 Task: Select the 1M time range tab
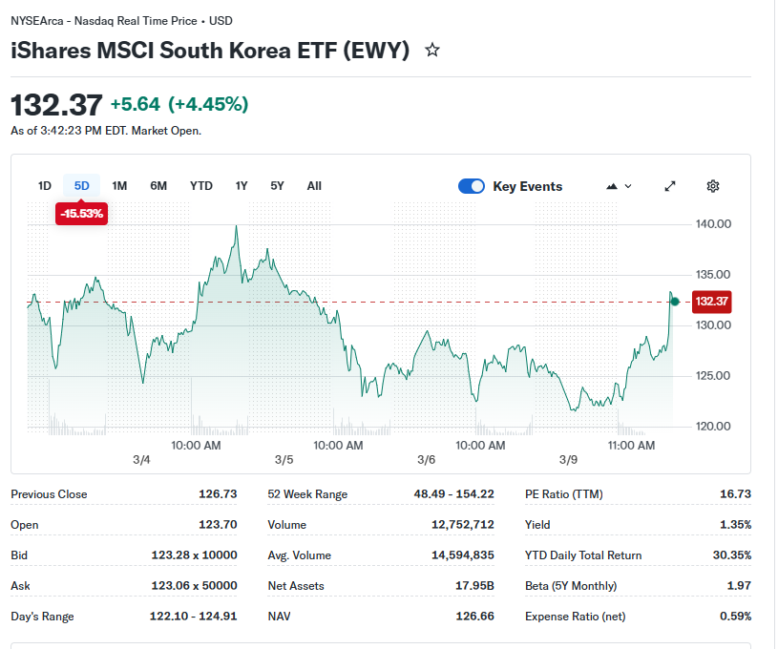click(x=119, y=186)
